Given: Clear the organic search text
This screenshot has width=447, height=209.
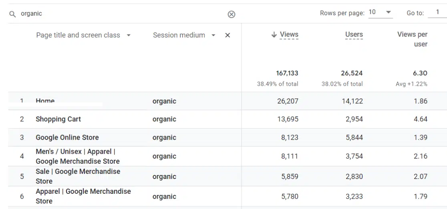Looking at the screenshot, I should [232, 14].
